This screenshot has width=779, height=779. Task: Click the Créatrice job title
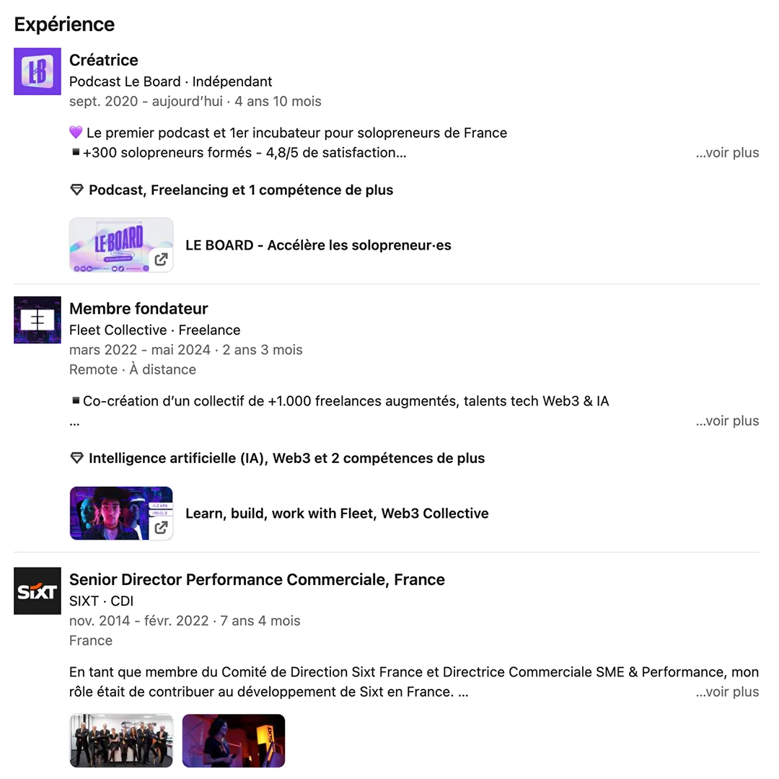[103, 60]
